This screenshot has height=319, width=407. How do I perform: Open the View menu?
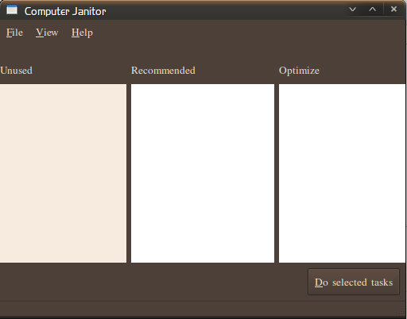click(x=47, y=33)
